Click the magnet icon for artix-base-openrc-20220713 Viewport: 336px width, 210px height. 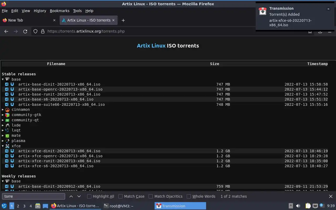12,89
